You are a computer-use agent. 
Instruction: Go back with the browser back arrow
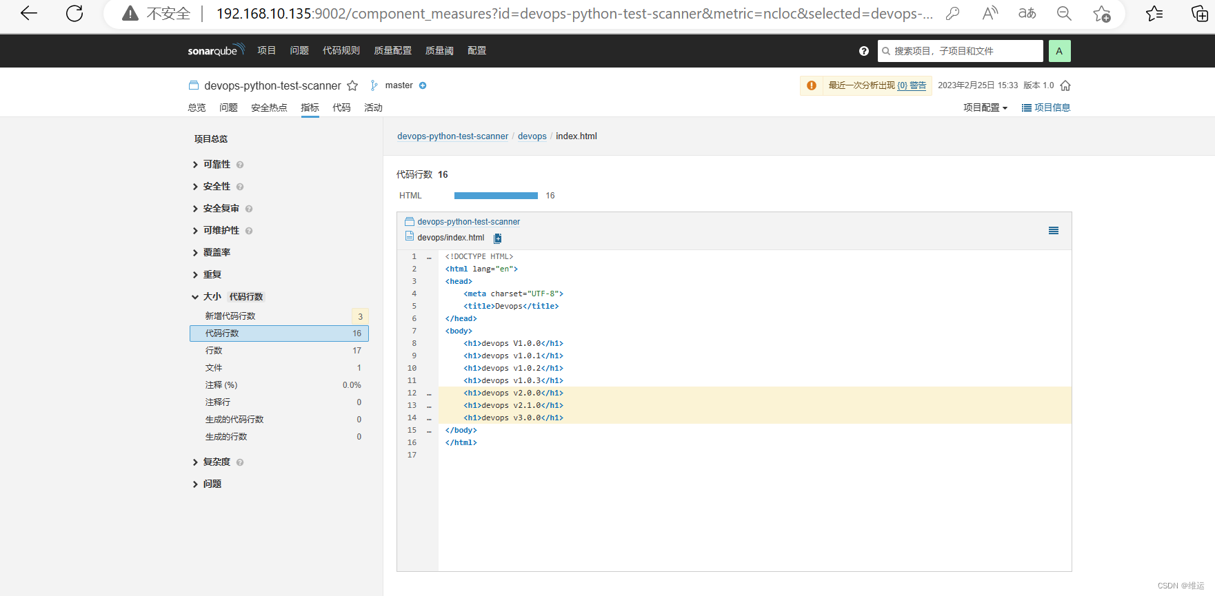pos(29,13)
